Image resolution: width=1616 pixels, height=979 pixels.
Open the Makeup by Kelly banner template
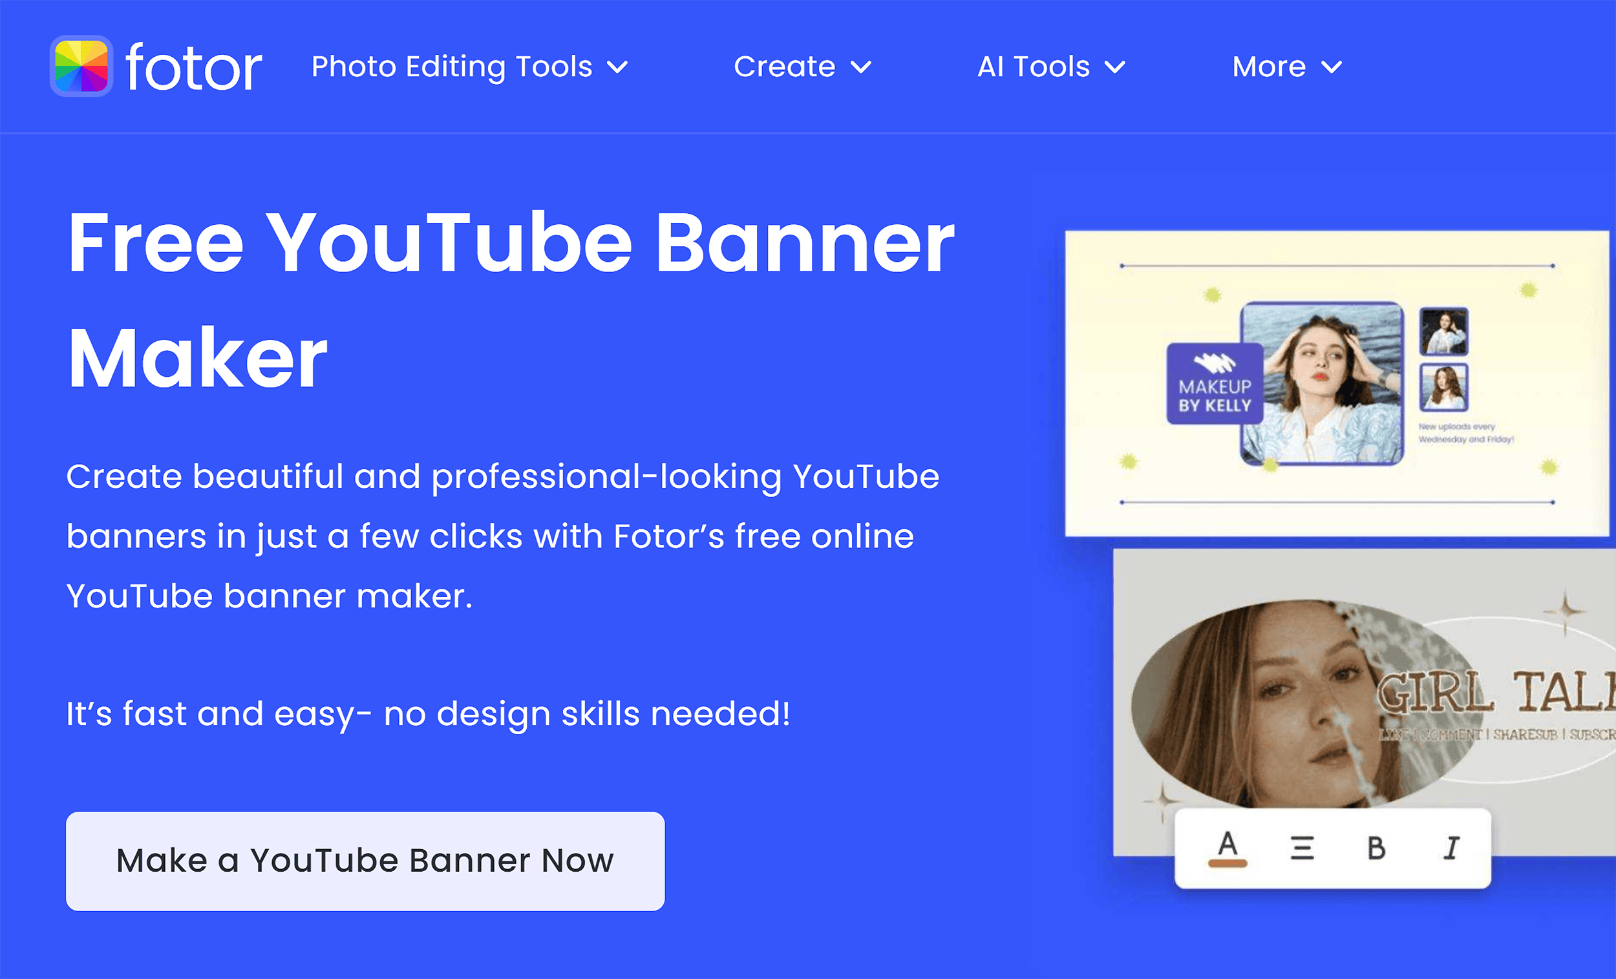1337,383
